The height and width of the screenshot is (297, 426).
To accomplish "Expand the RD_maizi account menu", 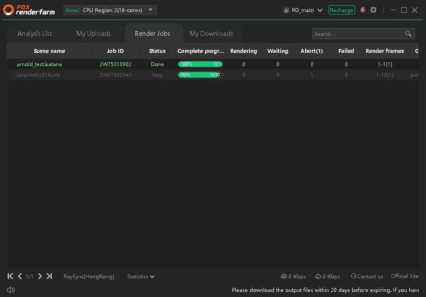I will pos(320,10).
